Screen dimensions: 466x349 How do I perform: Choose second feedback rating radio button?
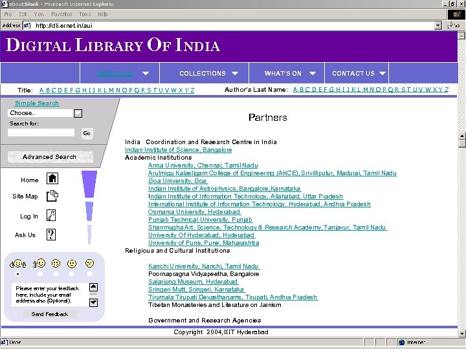tap(40, 274)
